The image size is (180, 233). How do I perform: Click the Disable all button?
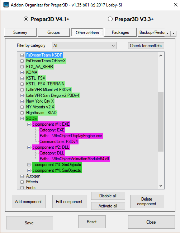tap(108, 196)
